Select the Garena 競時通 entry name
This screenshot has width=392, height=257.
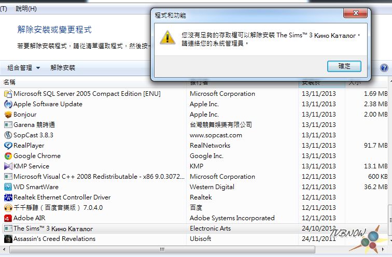[34, 125]
